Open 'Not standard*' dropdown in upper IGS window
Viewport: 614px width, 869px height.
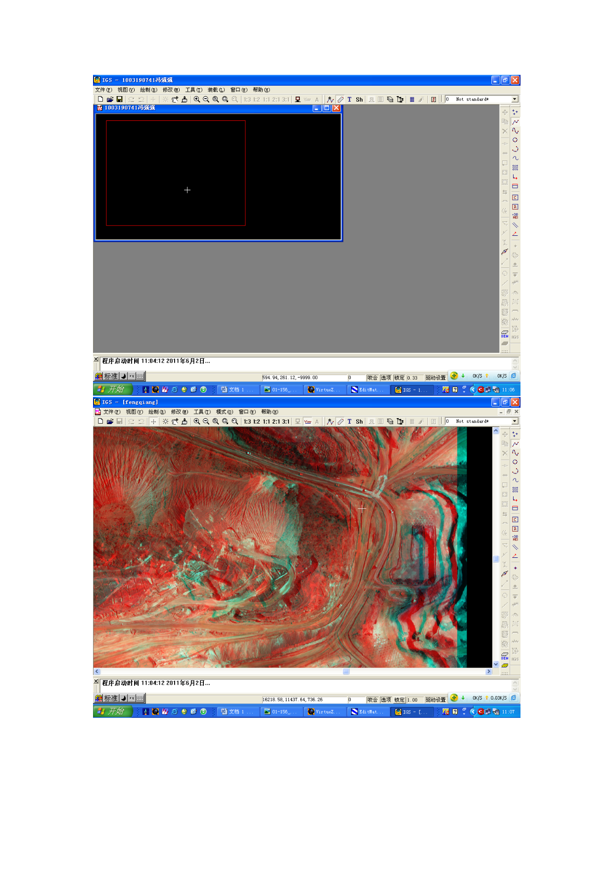515,100
